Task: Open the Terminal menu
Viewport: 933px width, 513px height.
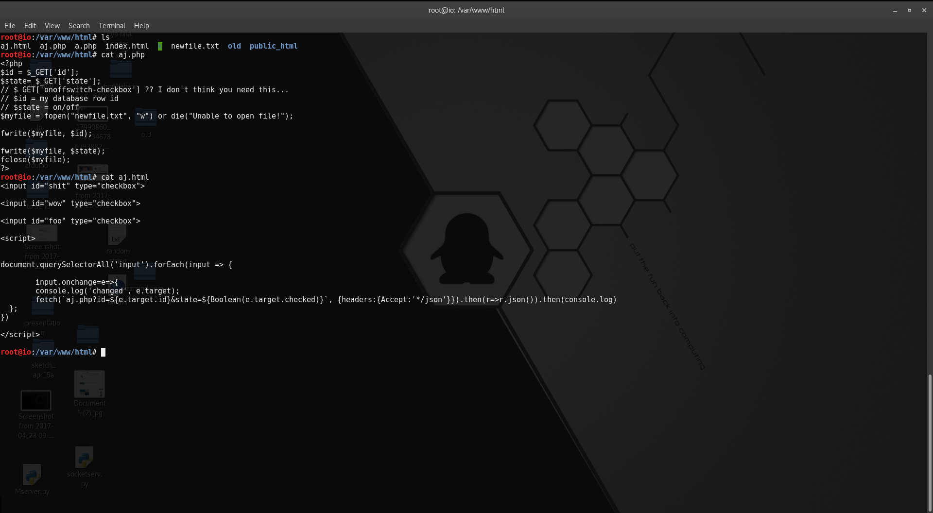Action: (112, 26)
